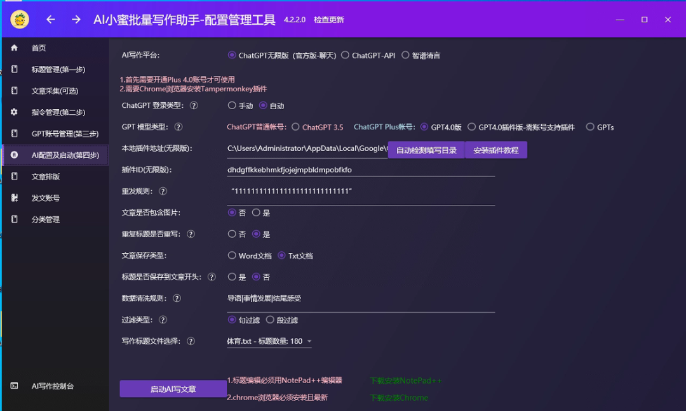Viewport: 686px width, 411px height.
Task: Choose Txt文档 save type
Action: click(x=282, y=255)
